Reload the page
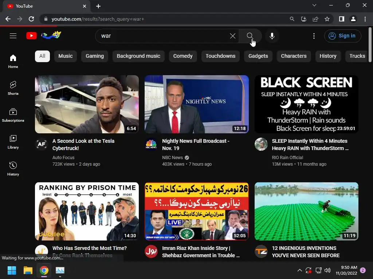The width and height of the screenshot is (373, 279). (x=31, y=19)
